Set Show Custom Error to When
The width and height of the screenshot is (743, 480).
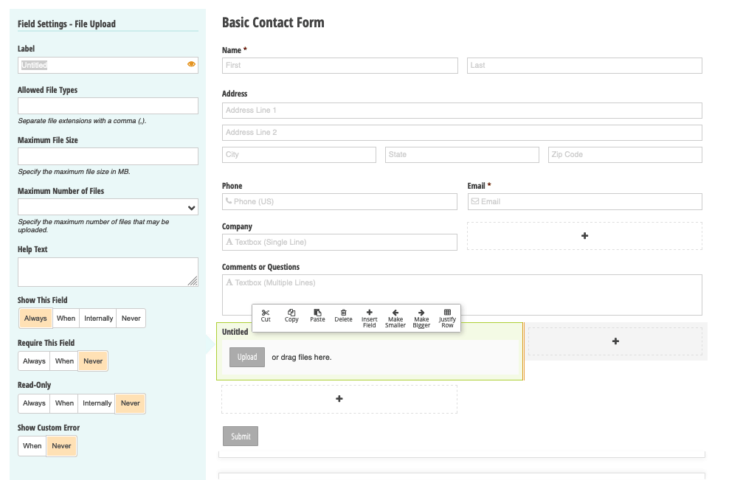[32, 446]
